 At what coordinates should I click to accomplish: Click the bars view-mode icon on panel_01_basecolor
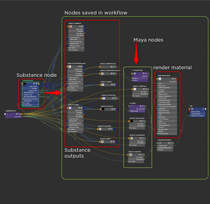tap(82, 26)
